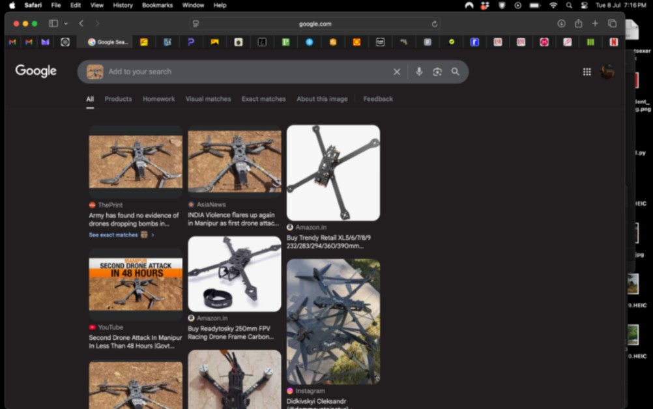This screenshot has height=409, width=653.
Task: Switch to the Products tab
Action: click(x=118, y=99)
